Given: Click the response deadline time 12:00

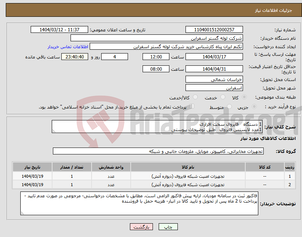Looking at the screenshot, I should pyautogui.click(x=156, y=57).
